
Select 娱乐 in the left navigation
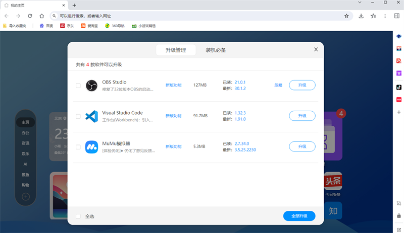[26, 153]
